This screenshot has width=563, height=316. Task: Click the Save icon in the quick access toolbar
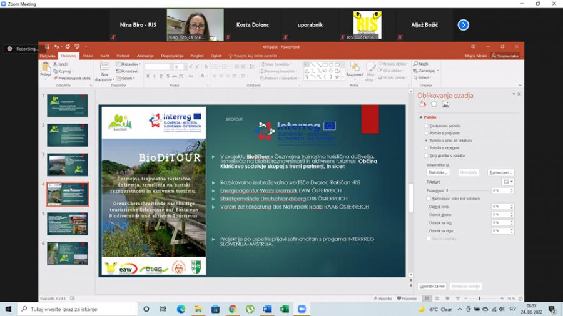[47, 47]
